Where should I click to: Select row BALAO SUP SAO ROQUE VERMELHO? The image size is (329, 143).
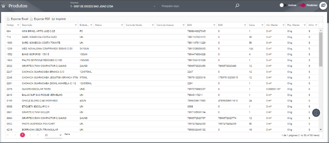click(x=162, y=95)
